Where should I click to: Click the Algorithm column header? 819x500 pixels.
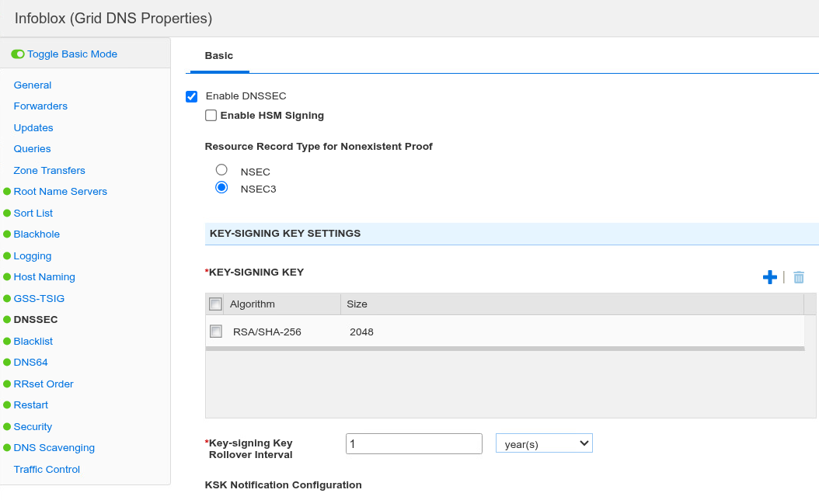coord(282,304)
